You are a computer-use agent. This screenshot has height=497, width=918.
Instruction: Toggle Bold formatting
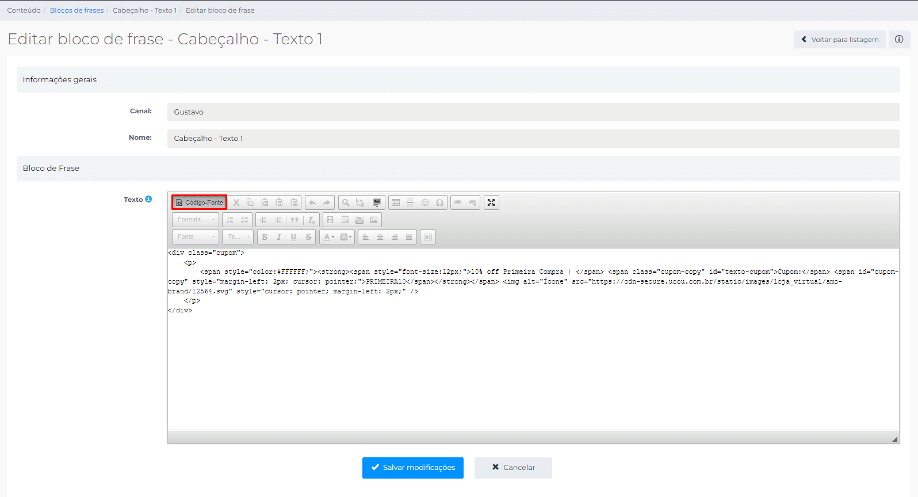(x=265, y=237)
